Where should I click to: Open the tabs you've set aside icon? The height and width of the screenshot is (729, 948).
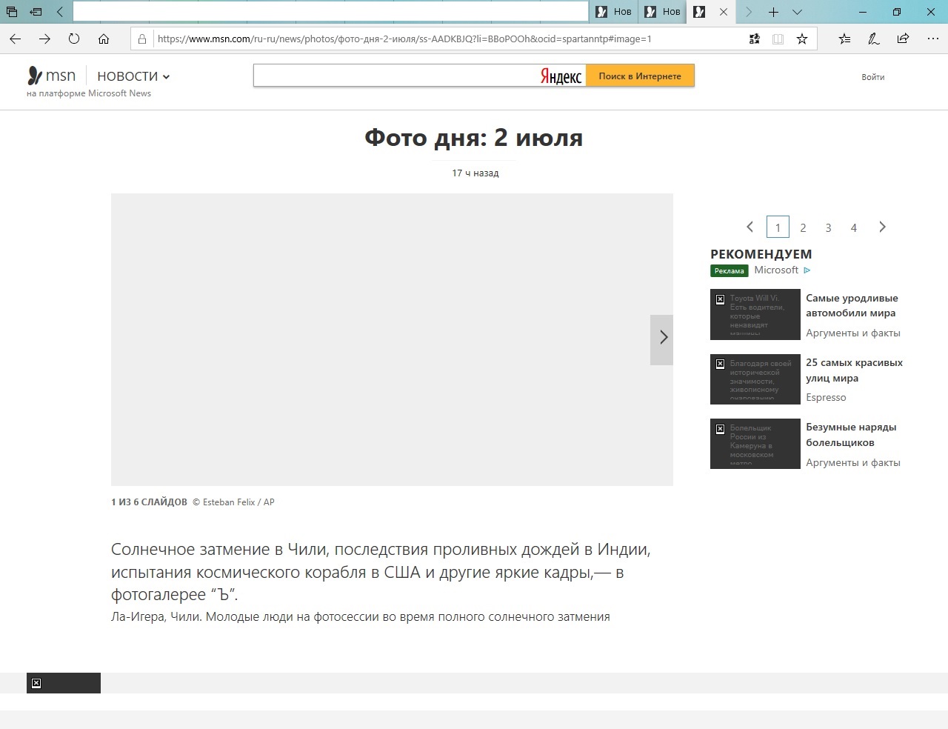point(11,12)
